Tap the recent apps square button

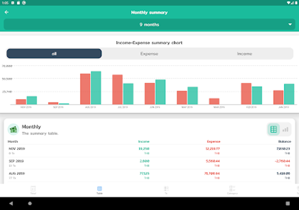click(287, 203)
